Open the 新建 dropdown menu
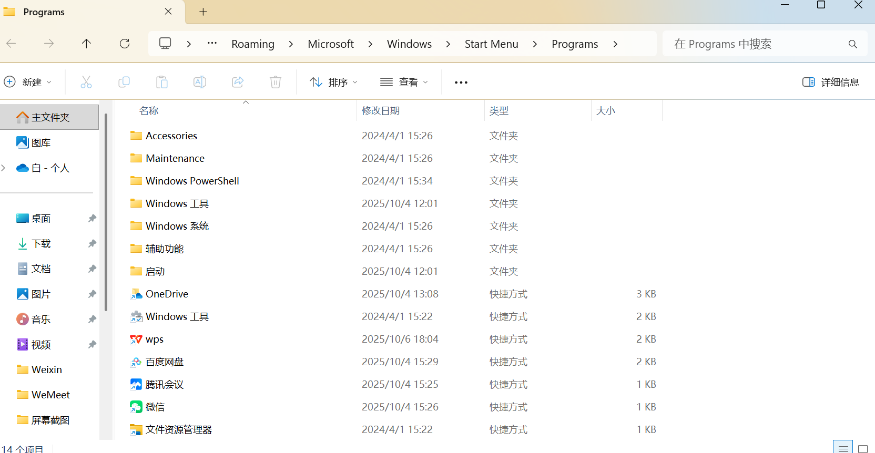The width and height of the screenshot is (875, 453). pos(28,82)
